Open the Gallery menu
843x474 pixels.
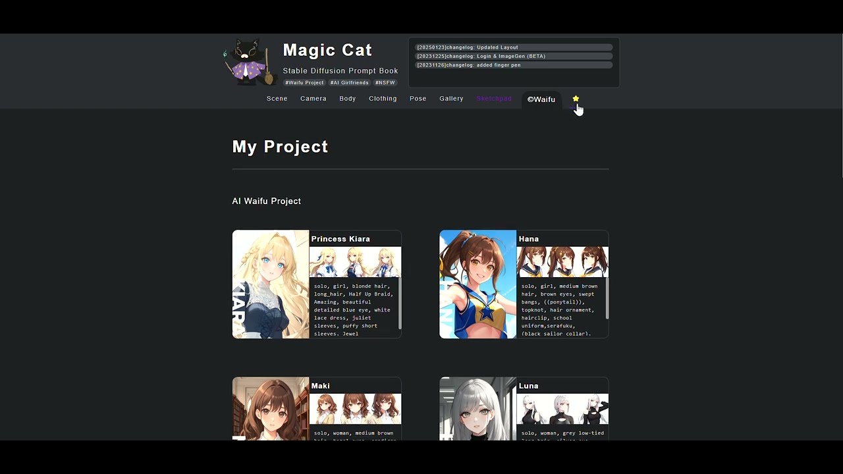click(451, 99)
